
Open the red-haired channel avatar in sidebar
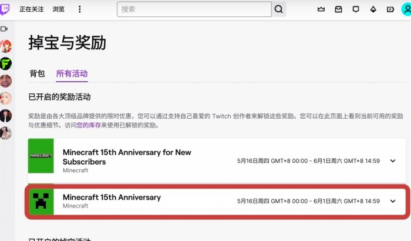(5, 46)
